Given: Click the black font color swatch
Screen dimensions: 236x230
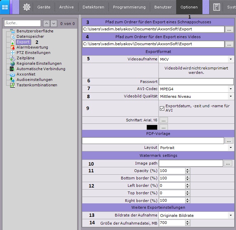Looking at the screenshot, I should tap(152, 127).
